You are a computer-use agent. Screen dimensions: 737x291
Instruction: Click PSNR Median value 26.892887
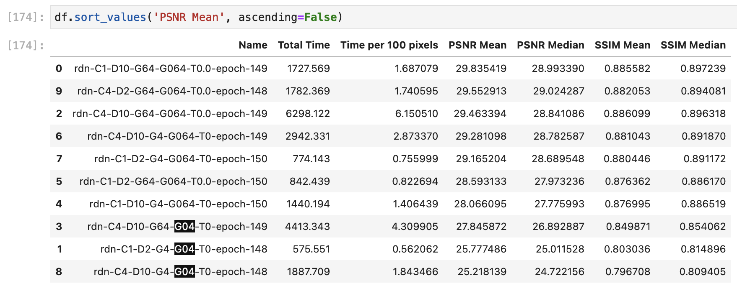[x=558, y=227]
